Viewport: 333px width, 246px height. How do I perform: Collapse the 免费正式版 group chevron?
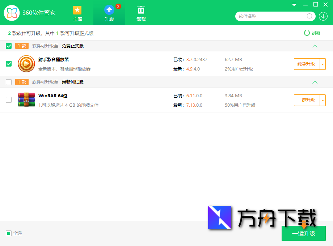[315, 46]
